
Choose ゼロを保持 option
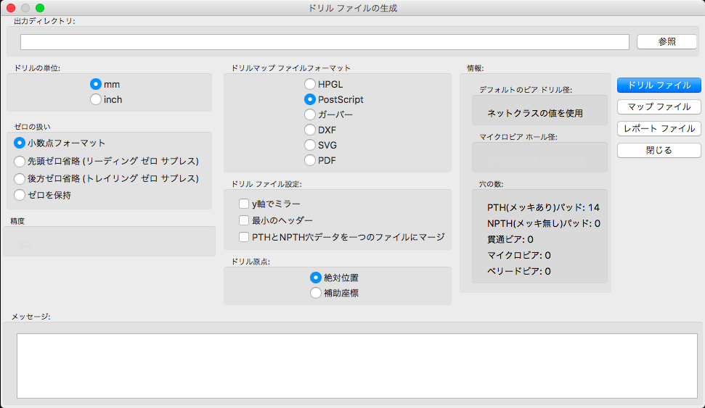(20, 194)
